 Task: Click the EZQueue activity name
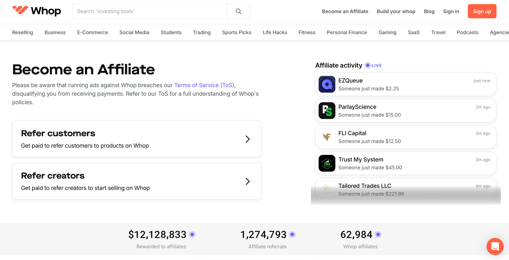(x=350, y=81)
